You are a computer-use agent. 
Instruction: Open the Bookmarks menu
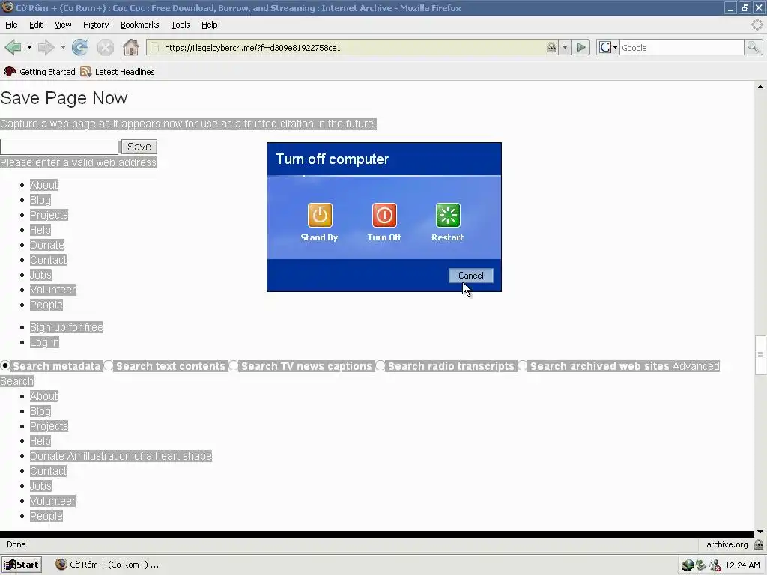(x=139, y=25)
